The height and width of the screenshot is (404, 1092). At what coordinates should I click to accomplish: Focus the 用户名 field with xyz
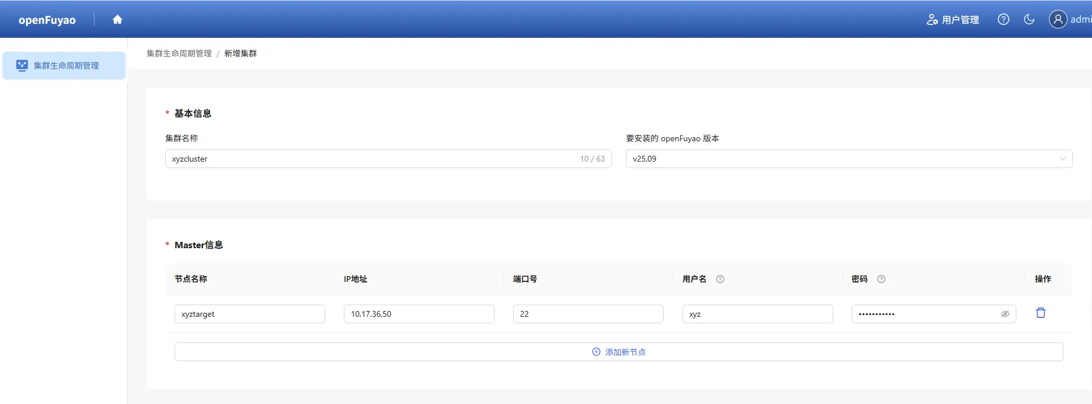point(757,314)
